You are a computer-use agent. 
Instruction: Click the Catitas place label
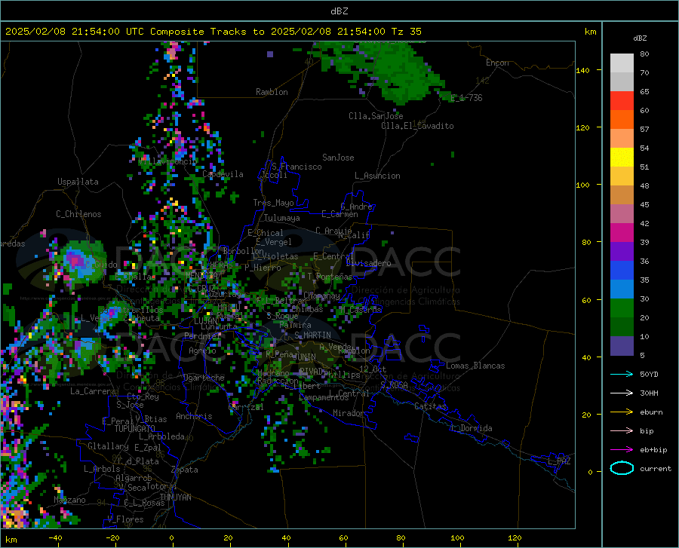tap(430, 406)
